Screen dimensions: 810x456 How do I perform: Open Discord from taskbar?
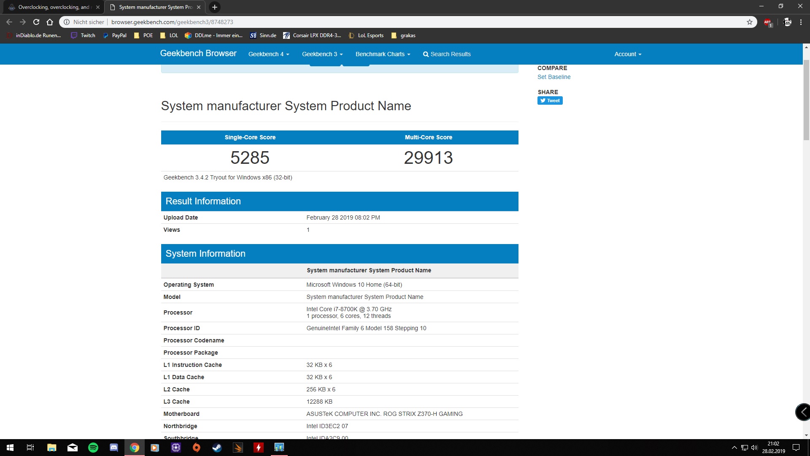point(114,448)
